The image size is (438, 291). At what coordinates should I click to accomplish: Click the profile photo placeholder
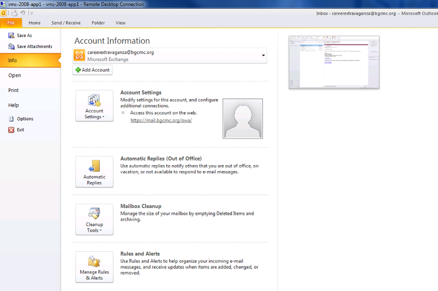pos(243,119)
